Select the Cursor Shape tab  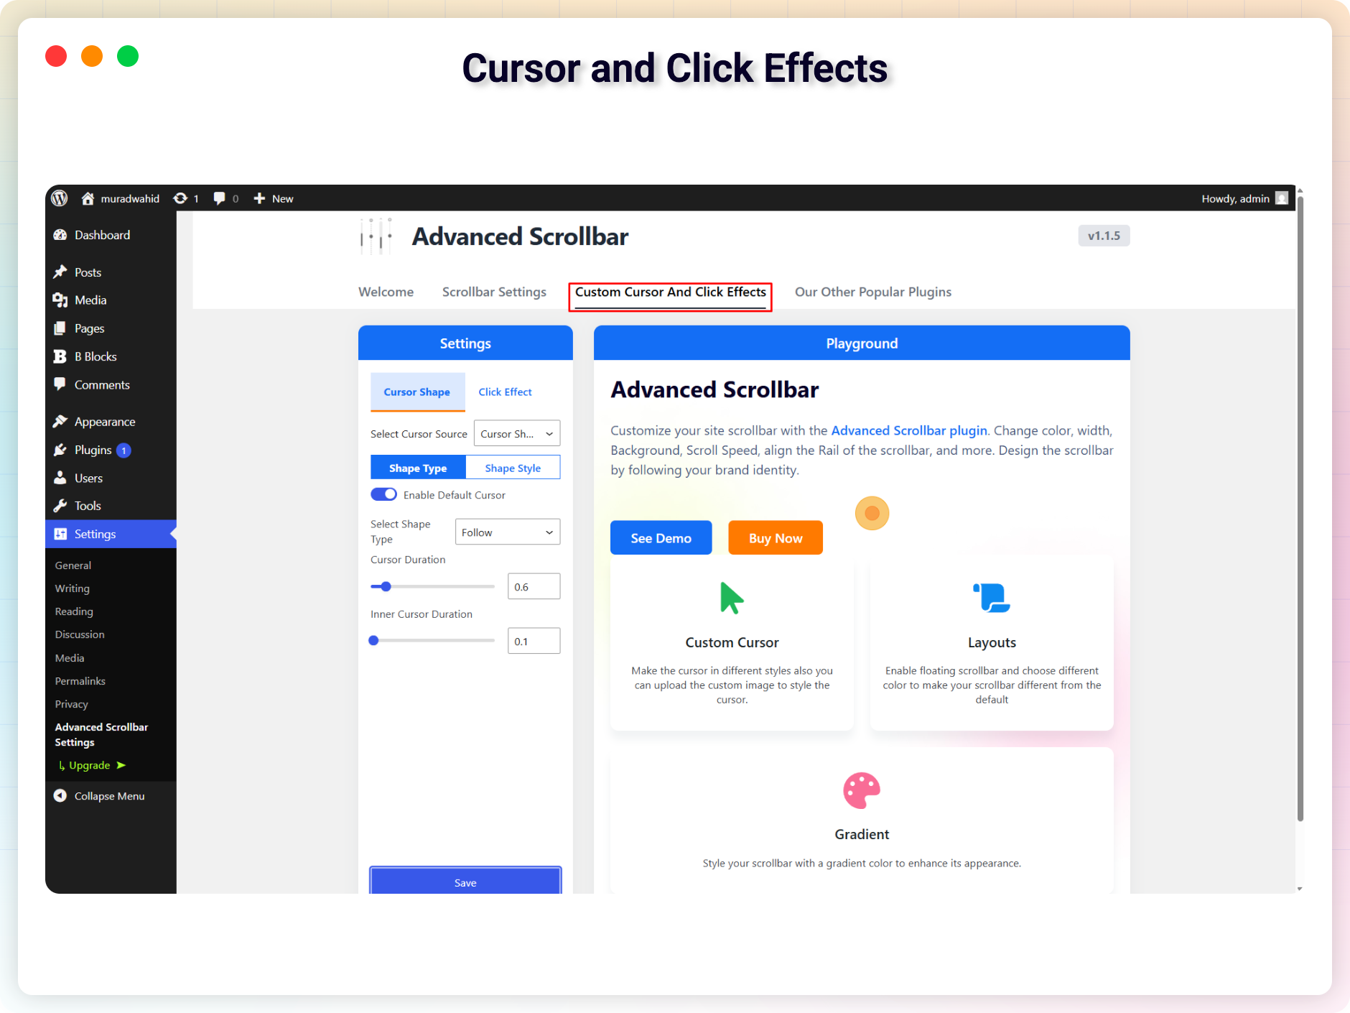pos(417,392)
